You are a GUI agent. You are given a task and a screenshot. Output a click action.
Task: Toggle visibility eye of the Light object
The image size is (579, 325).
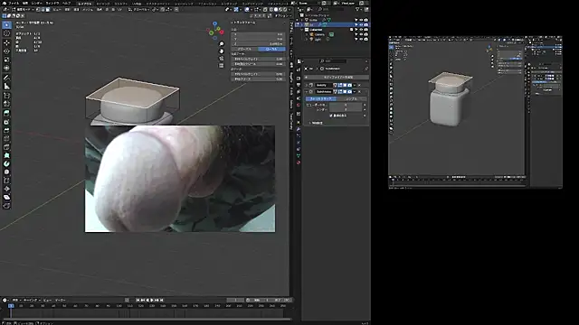coord(361,39)
